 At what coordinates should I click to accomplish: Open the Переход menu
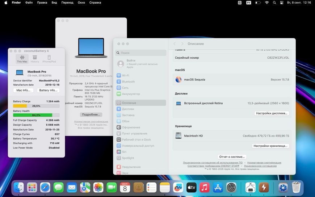click(67, 3)
